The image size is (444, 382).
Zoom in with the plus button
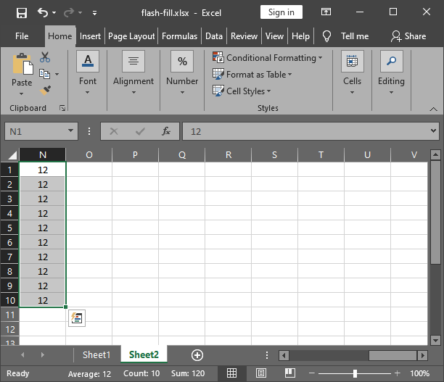397,373
